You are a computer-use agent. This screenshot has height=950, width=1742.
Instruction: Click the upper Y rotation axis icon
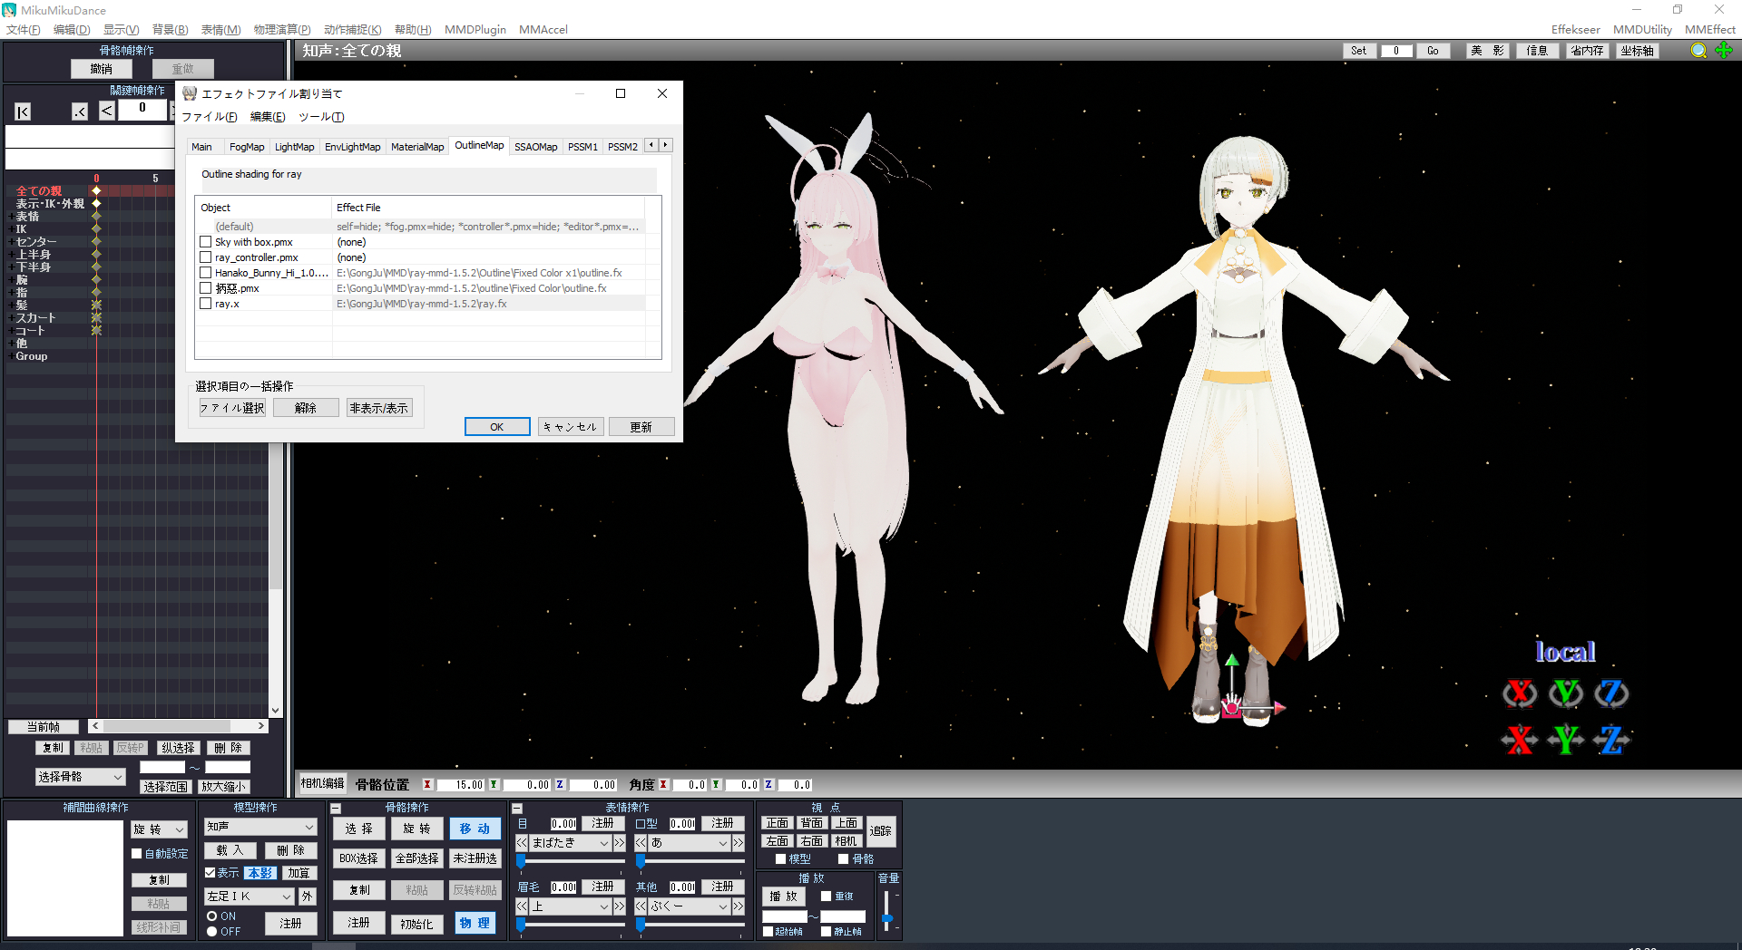(1565, 693)
